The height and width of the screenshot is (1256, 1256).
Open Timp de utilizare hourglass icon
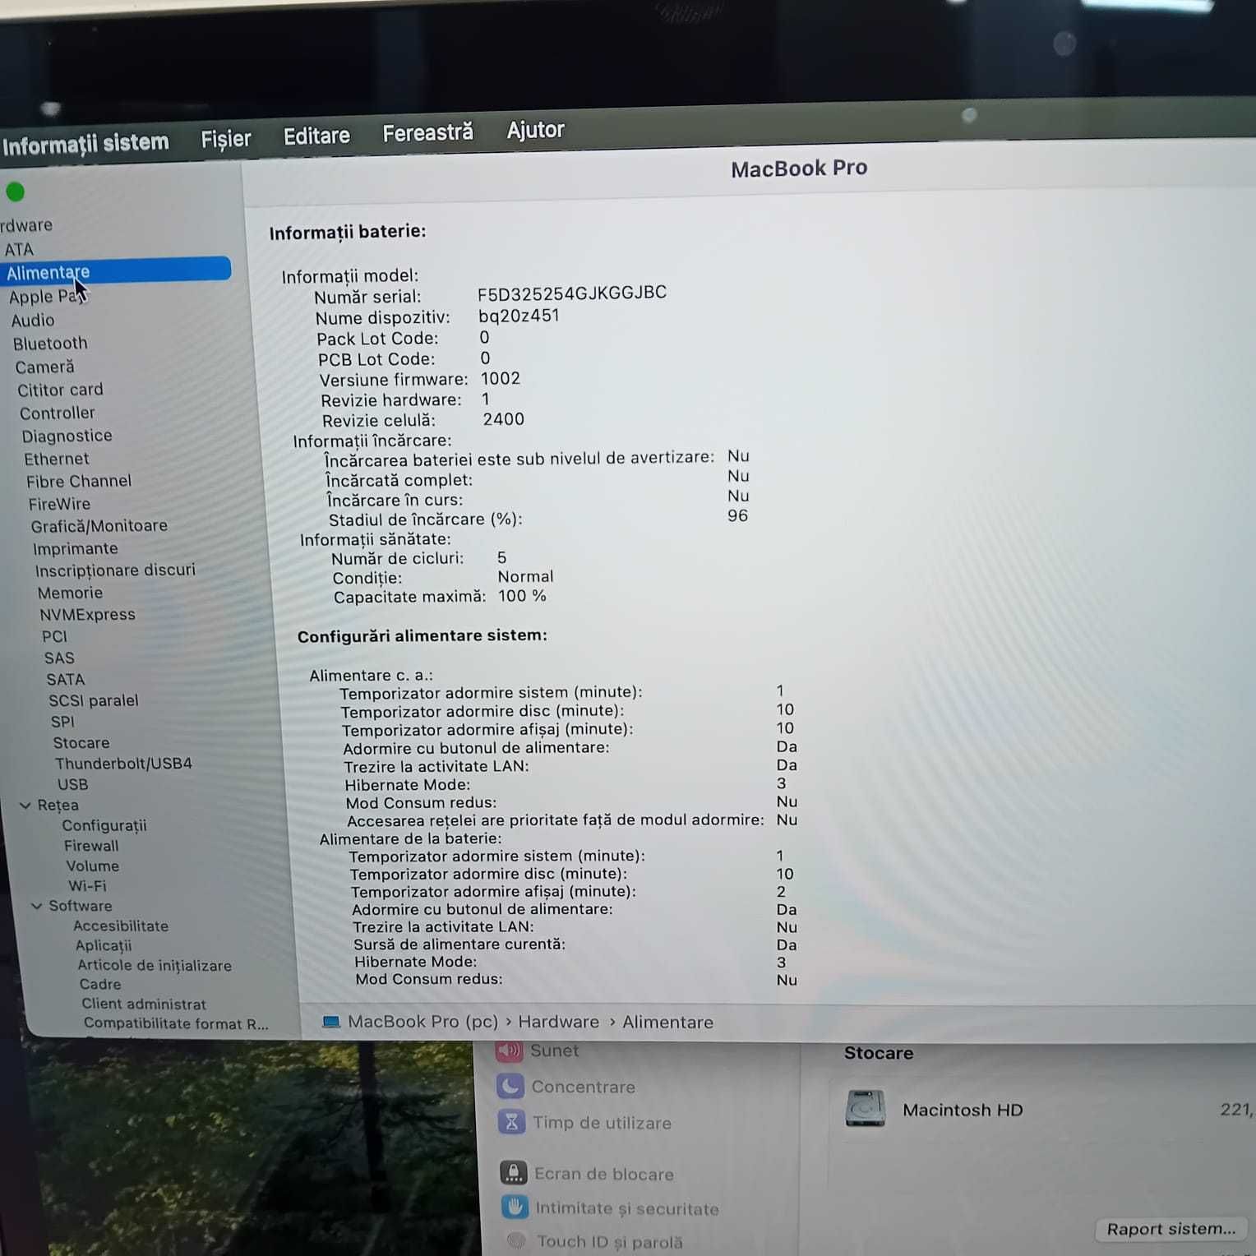[x=512, y=1122]
